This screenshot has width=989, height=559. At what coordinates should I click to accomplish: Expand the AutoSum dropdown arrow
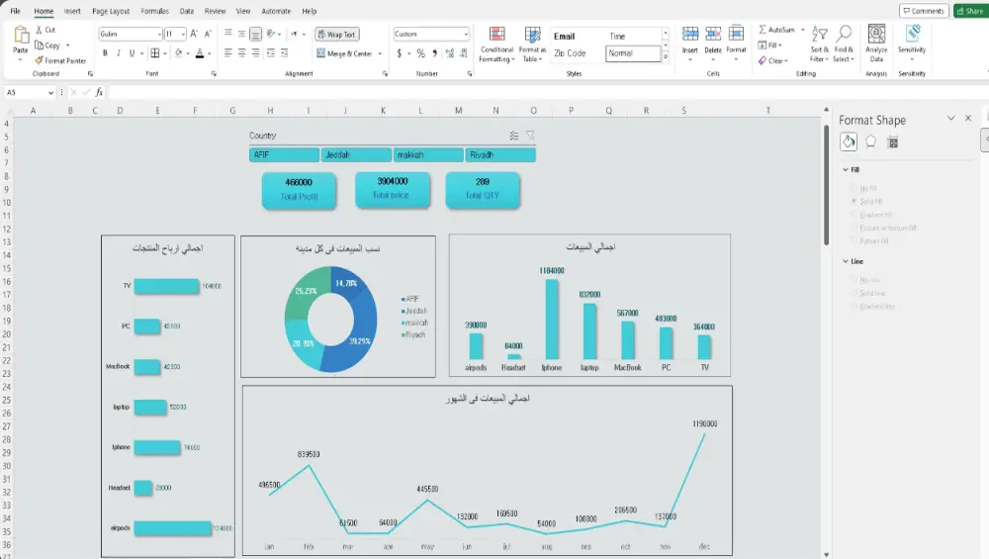tap(803, 30)
